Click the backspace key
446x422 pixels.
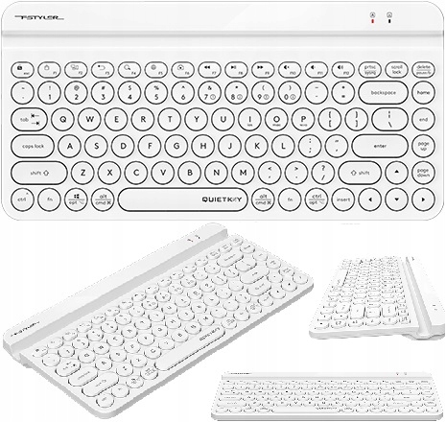pyautogui.click(x=384, y=93)
